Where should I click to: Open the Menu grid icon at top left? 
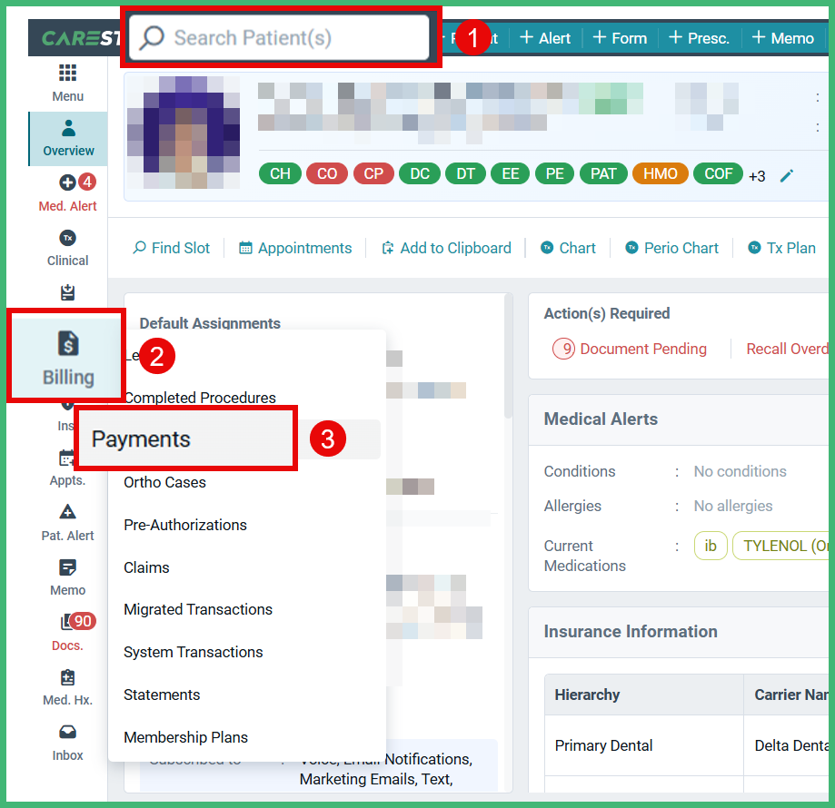67,84
